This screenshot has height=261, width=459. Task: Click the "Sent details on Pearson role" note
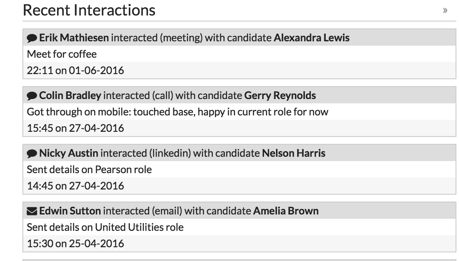point(89,170)
